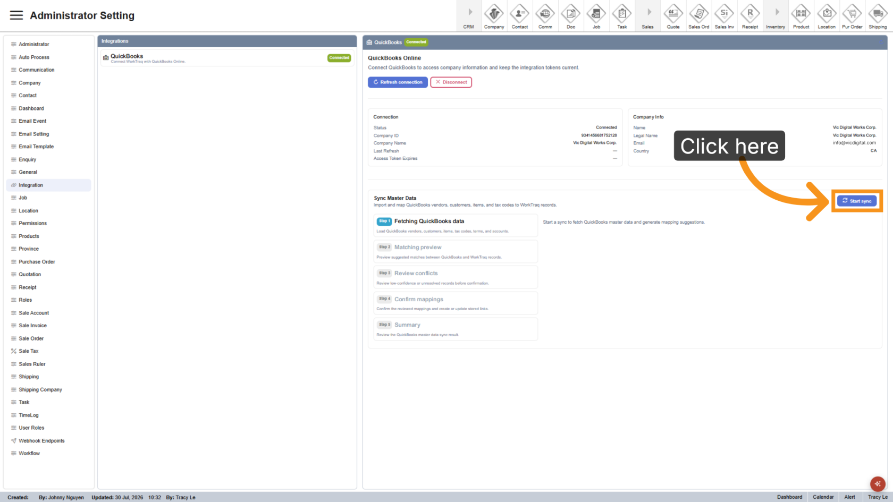Open the Sales Inv module icon

[724, 16]
